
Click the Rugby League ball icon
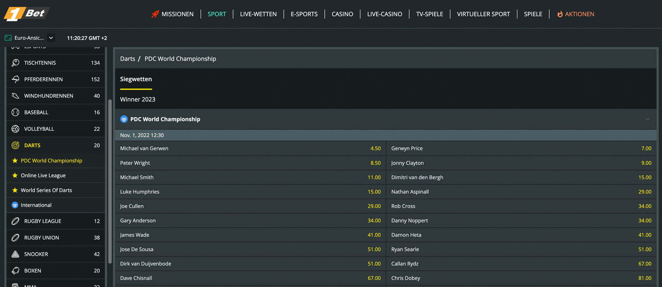pyautogui.click(x=15, y=221)
